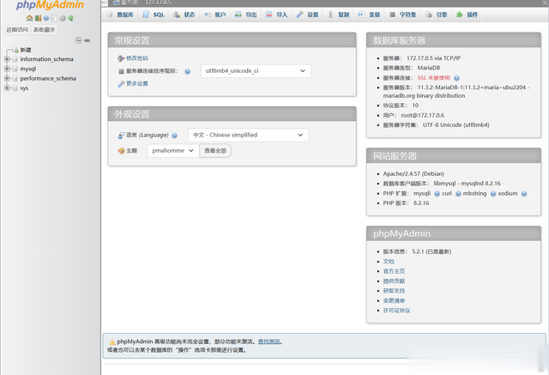Click help icon next to 语言 (Language)
The width and height of the screenshot is (549, 375).
pyautogui.click(x=175, y=136)
